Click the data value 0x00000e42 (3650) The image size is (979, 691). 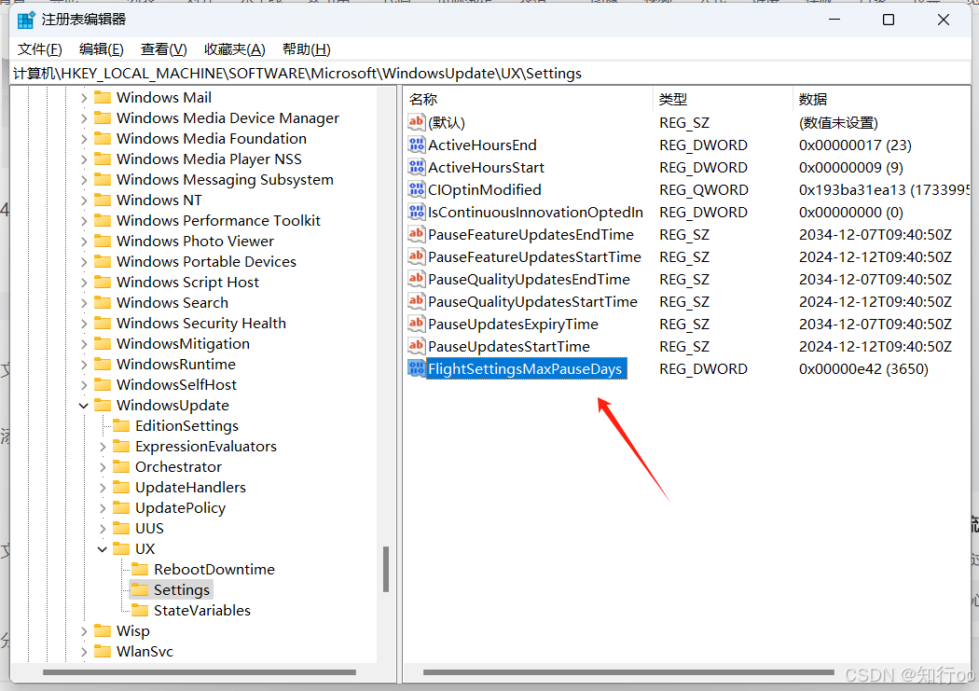[863, 369]
